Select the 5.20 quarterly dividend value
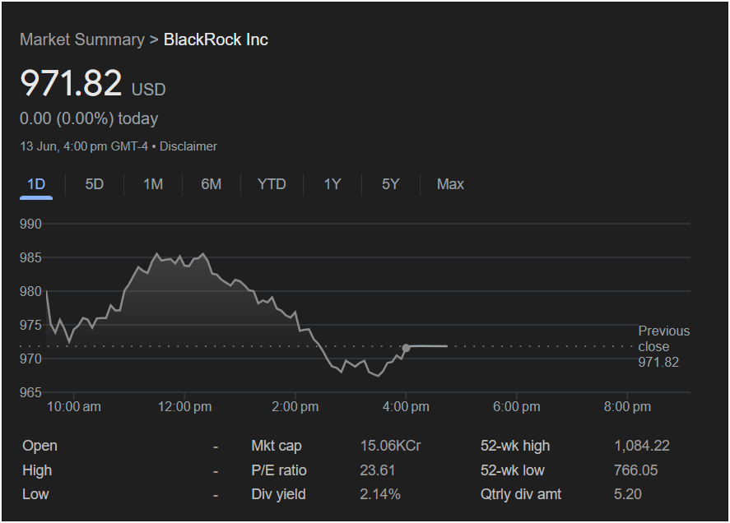 click(628, 494)
